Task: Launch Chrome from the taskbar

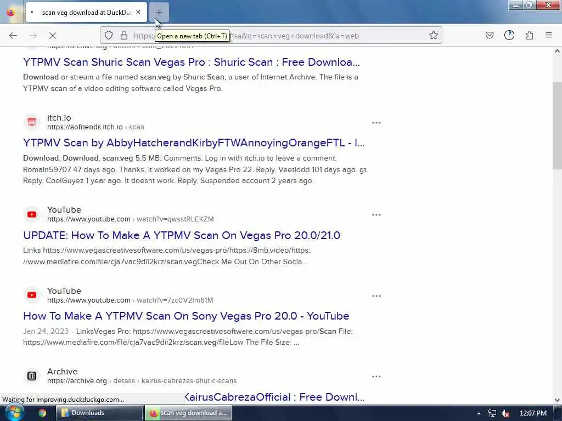Action: (x=42, y=413)
